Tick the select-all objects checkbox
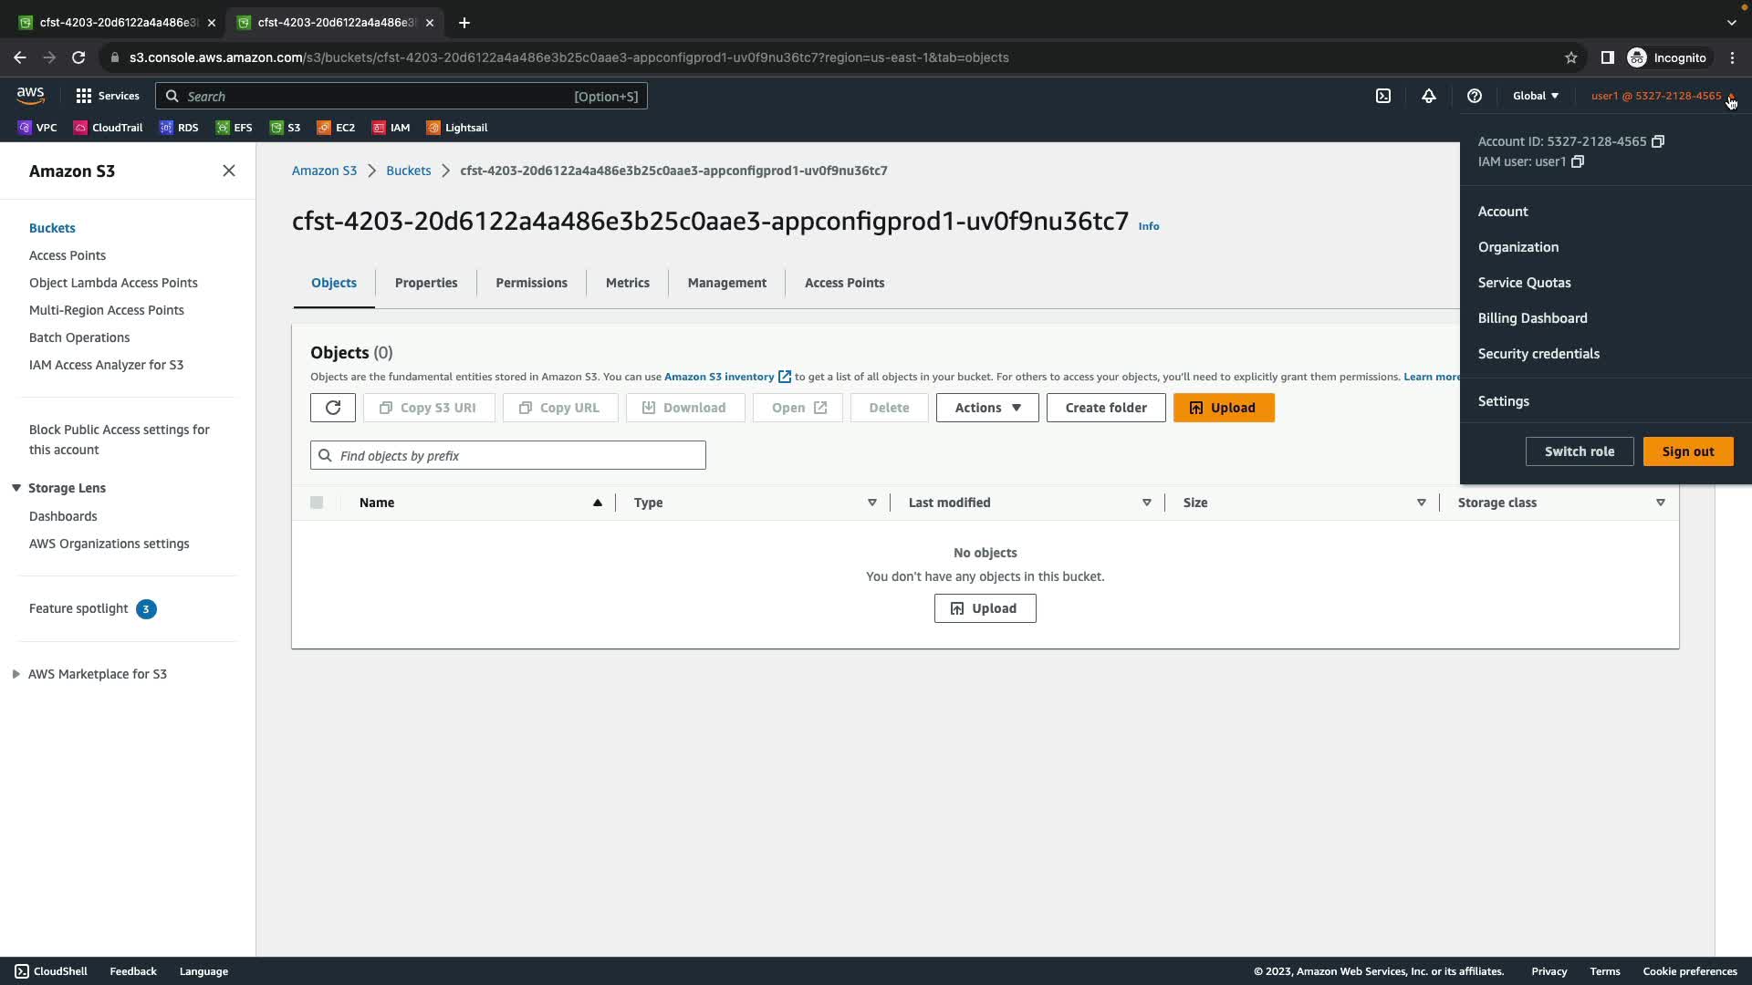 click(317, 503)
